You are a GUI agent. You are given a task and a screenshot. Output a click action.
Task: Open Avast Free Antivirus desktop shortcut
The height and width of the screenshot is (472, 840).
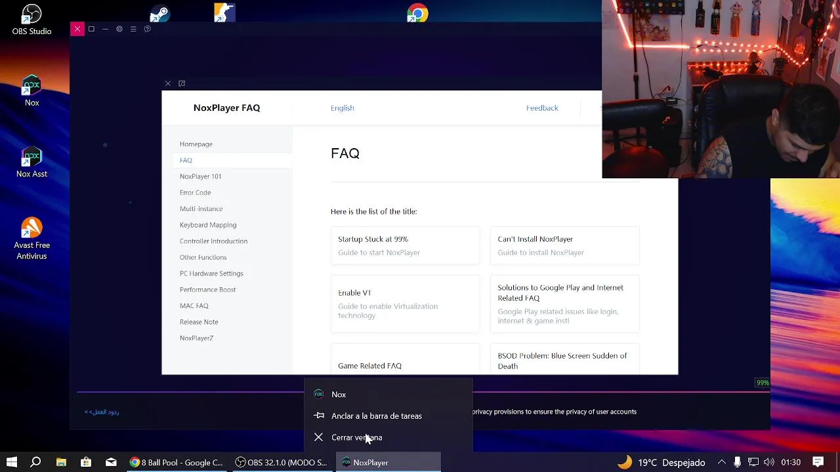31,239
